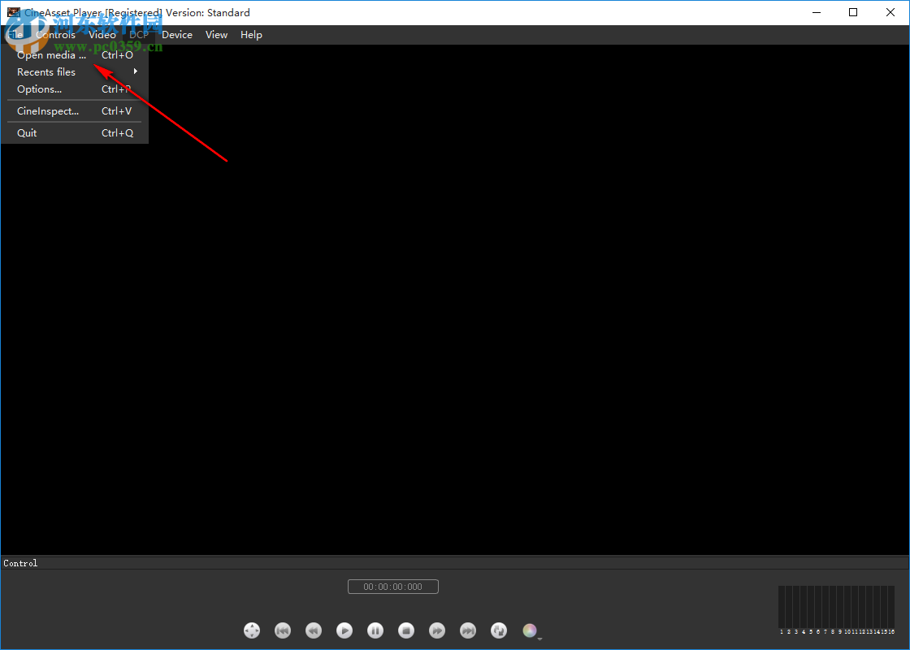Screen dimensions: 910x650
Task: Open the color wheel control
Action: pos(529,630)
